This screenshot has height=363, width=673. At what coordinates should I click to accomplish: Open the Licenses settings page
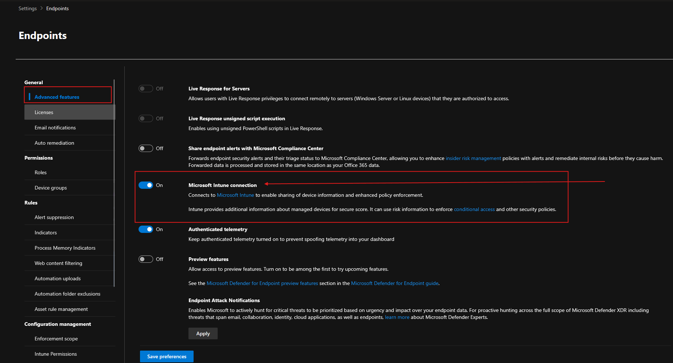tap(44, 112)
